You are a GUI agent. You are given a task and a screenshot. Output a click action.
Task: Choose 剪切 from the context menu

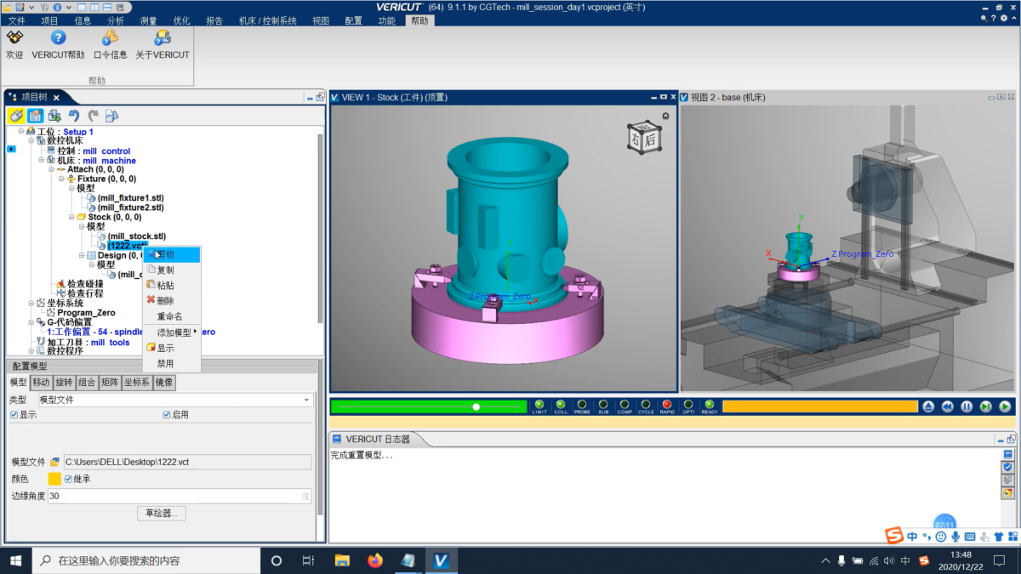point(172,254)
